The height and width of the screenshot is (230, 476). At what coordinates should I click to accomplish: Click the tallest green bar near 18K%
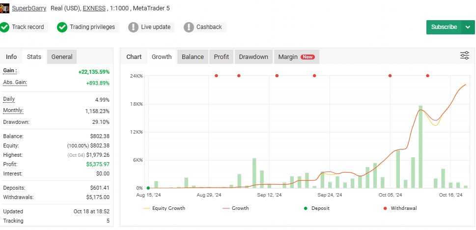420,147
